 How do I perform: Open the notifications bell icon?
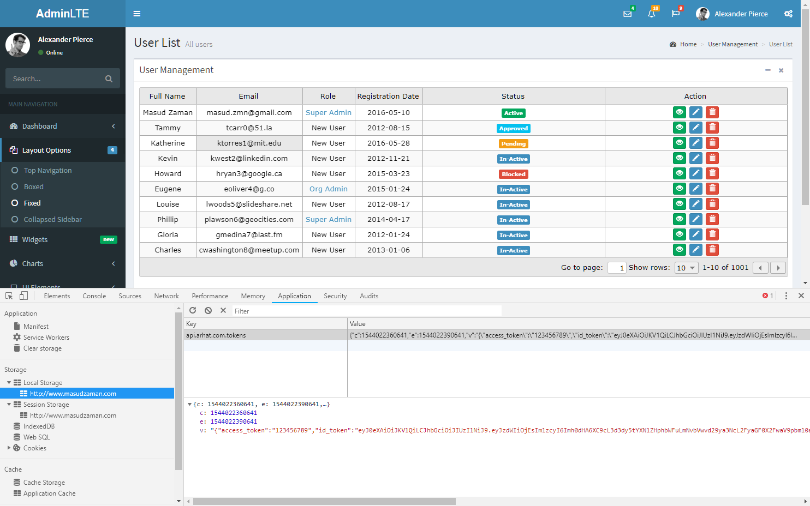pyautogui.click(x=651, y=14)
